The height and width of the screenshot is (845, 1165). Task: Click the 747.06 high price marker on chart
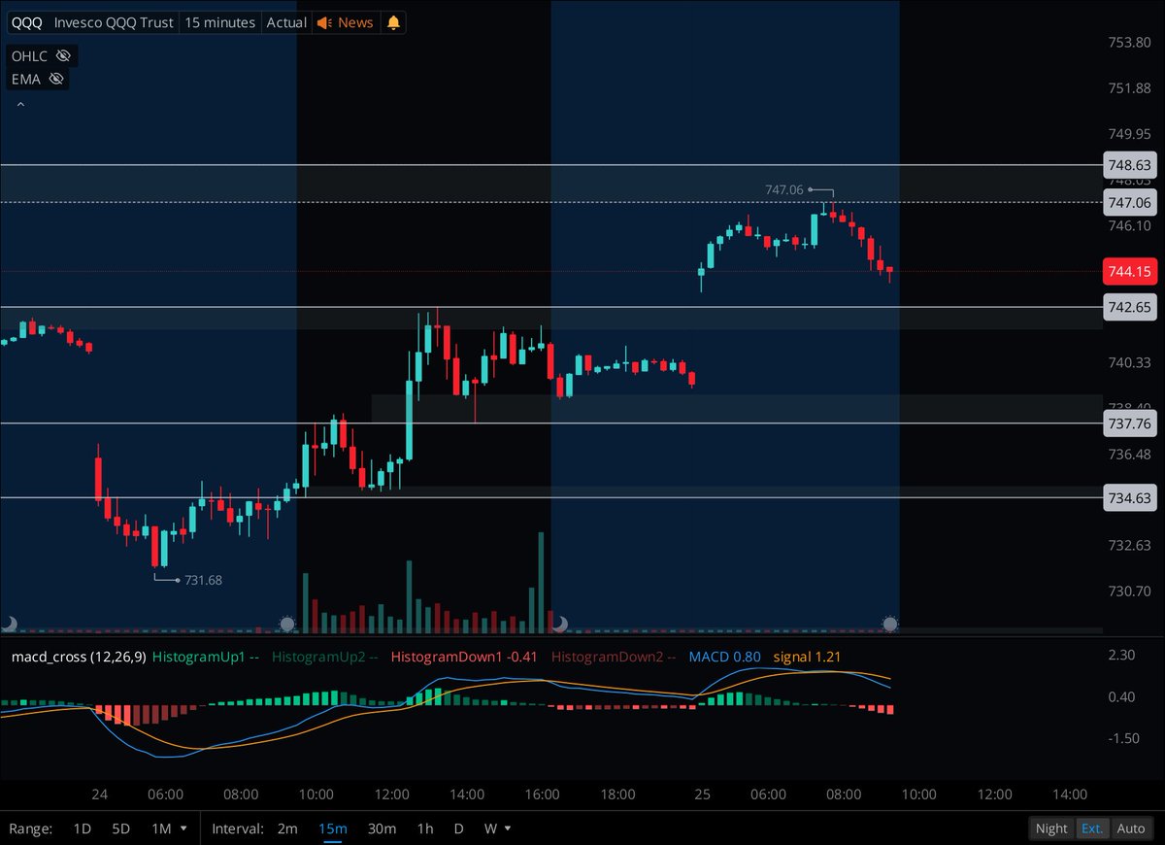click(784, 190)
